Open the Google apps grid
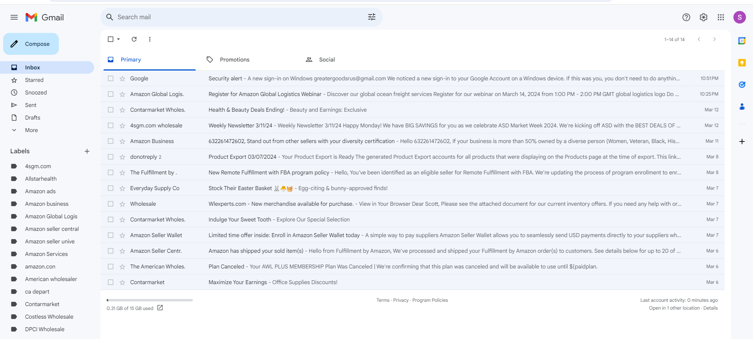753x339 pixels. [721, 17]
